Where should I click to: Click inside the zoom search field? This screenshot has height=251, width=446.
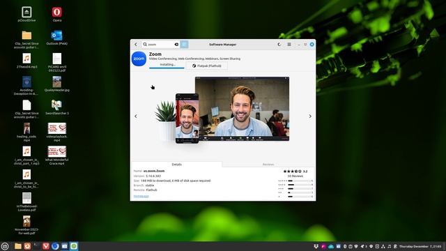tap(160, 45)
